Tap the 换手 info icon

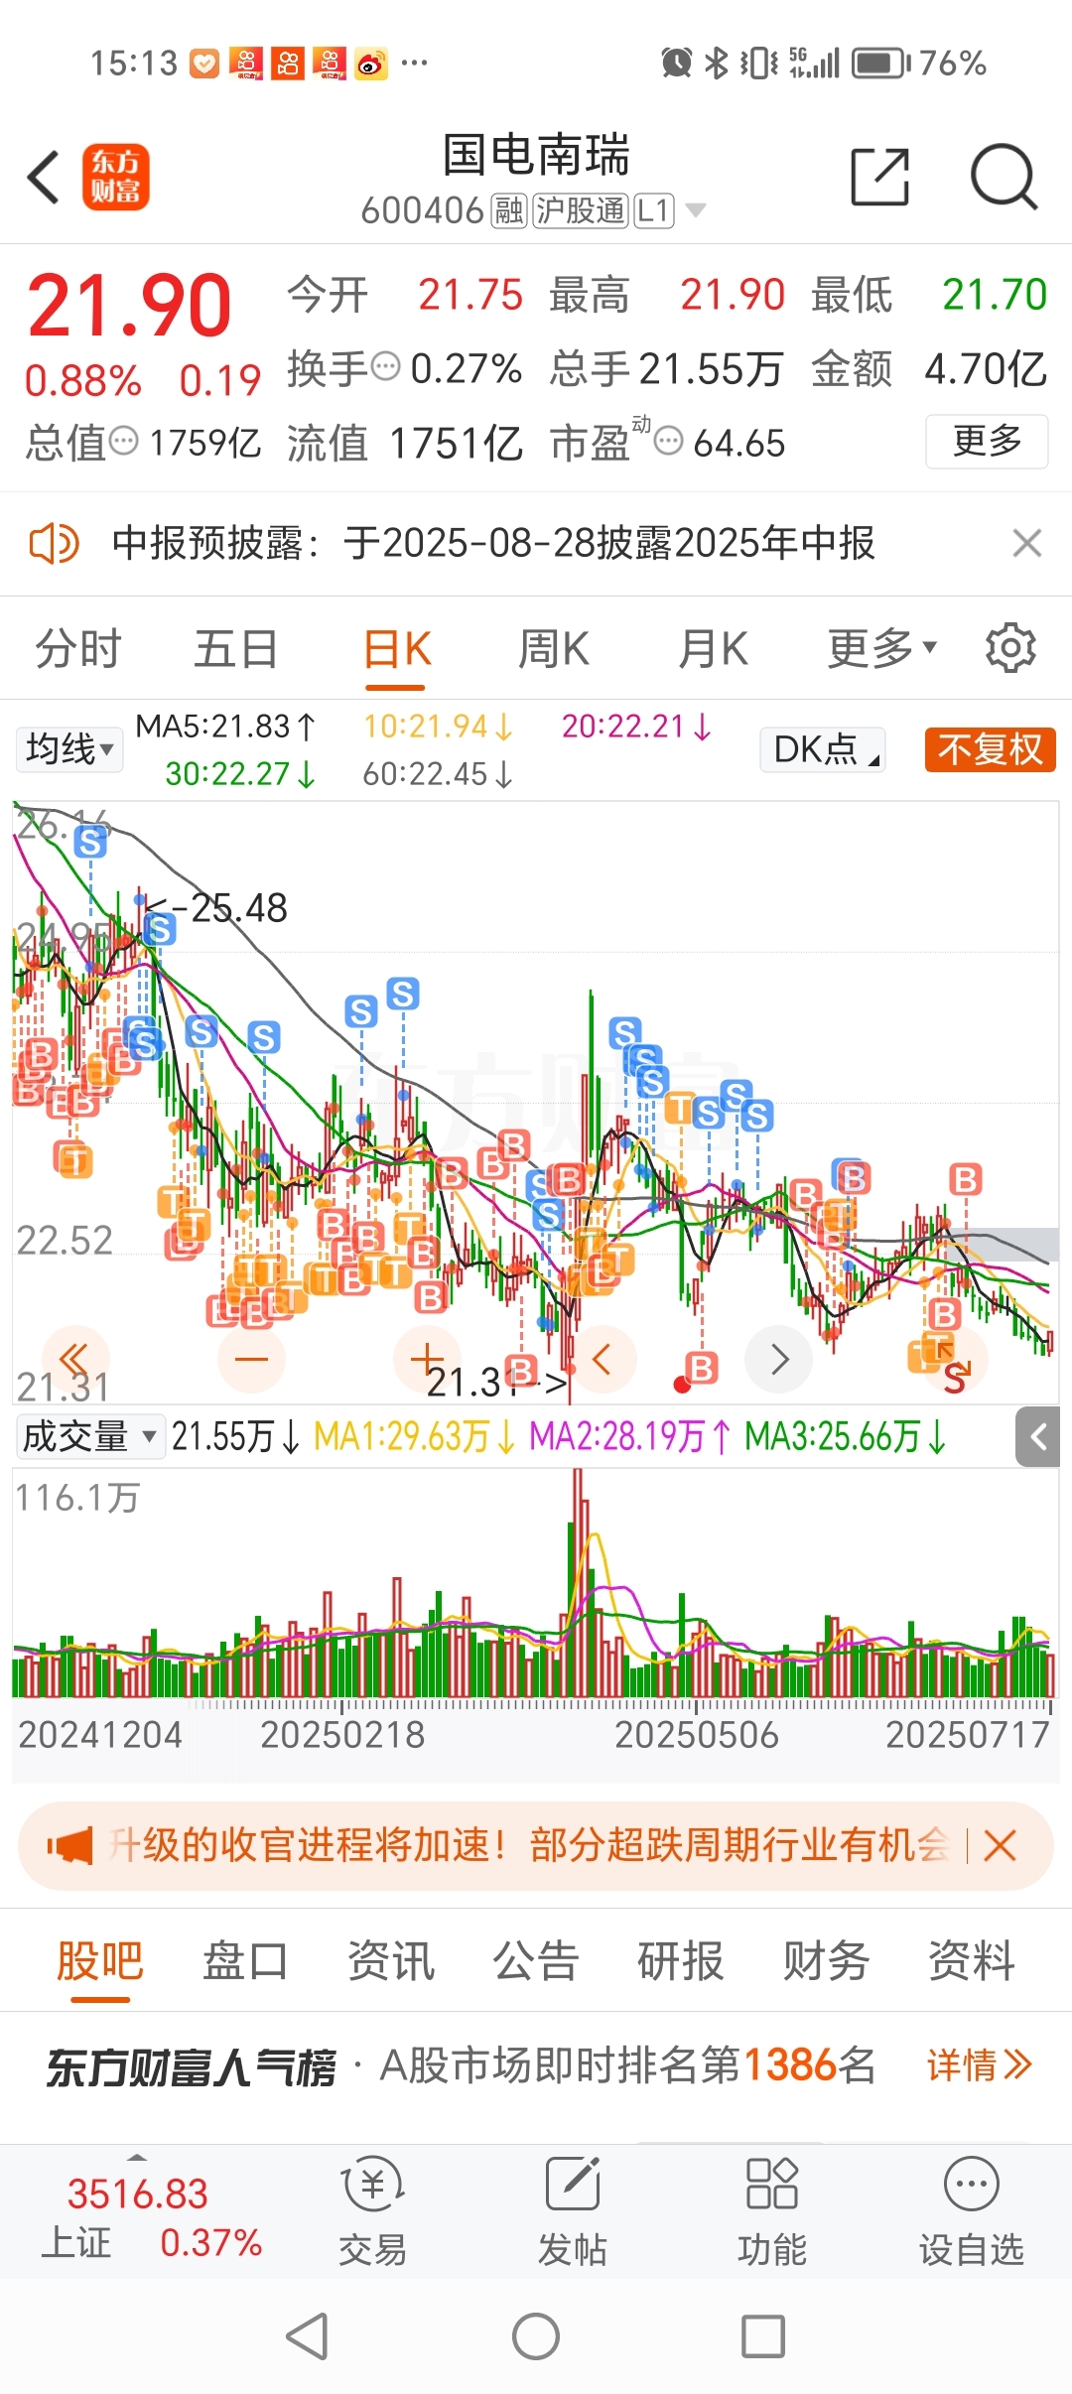point(385,366)
